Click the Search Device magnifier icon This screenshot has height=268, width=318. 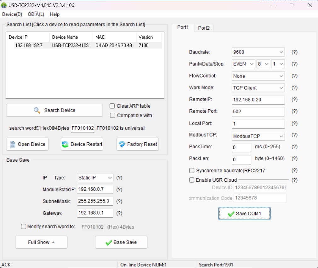pos(37,110)
